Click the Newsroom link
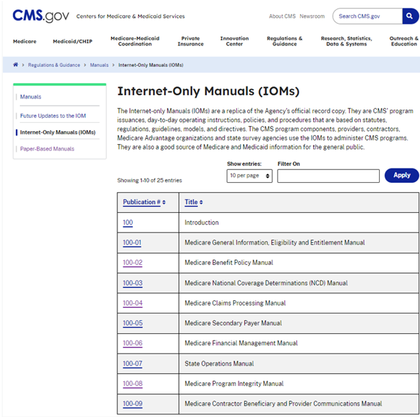 [x=312, y=16]
